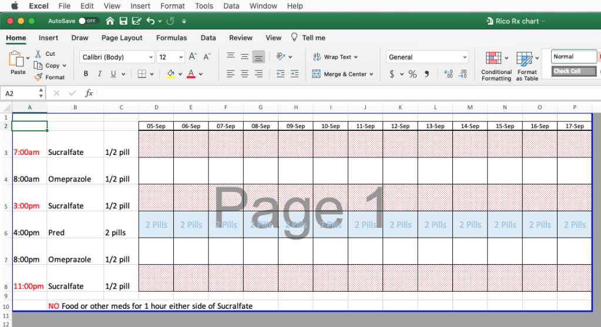Apply the Check Cell style
The width and height of the screenshot is (601, 327).
click(567, 71)
